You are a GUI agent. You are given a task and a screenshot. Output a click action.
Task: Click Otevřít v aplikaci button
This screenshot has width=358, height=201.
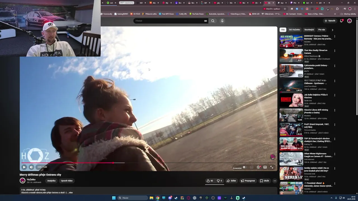coord(272,9)
